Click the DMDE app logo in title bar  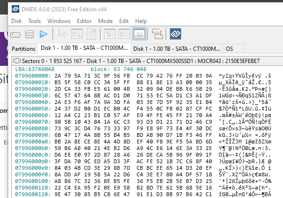pos(15,9)
